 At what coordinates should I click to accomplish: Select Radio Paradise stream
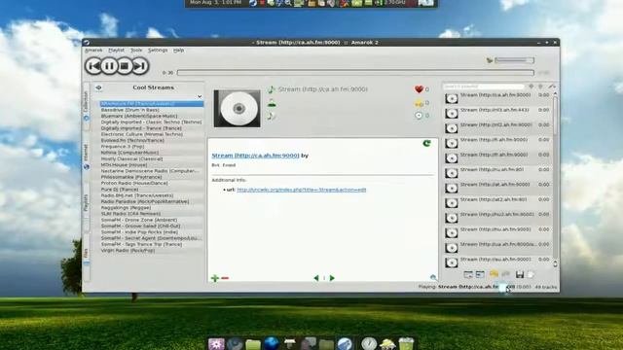145,201
